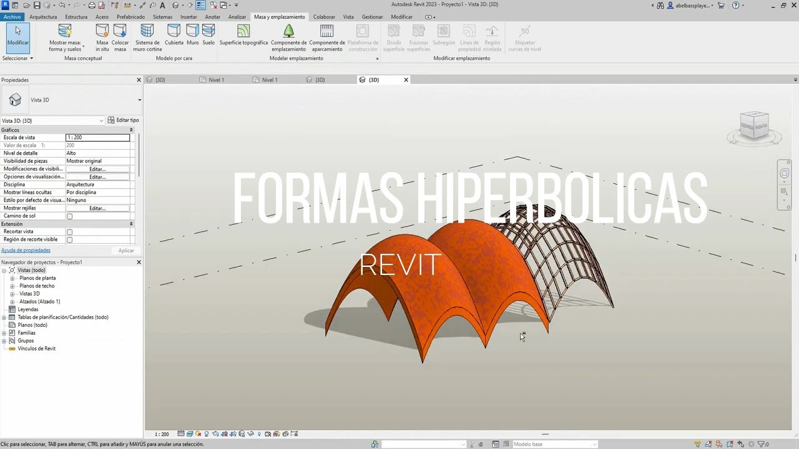
Task: Select Vínculos de Revit in project browser
Action: click(36, 349)
